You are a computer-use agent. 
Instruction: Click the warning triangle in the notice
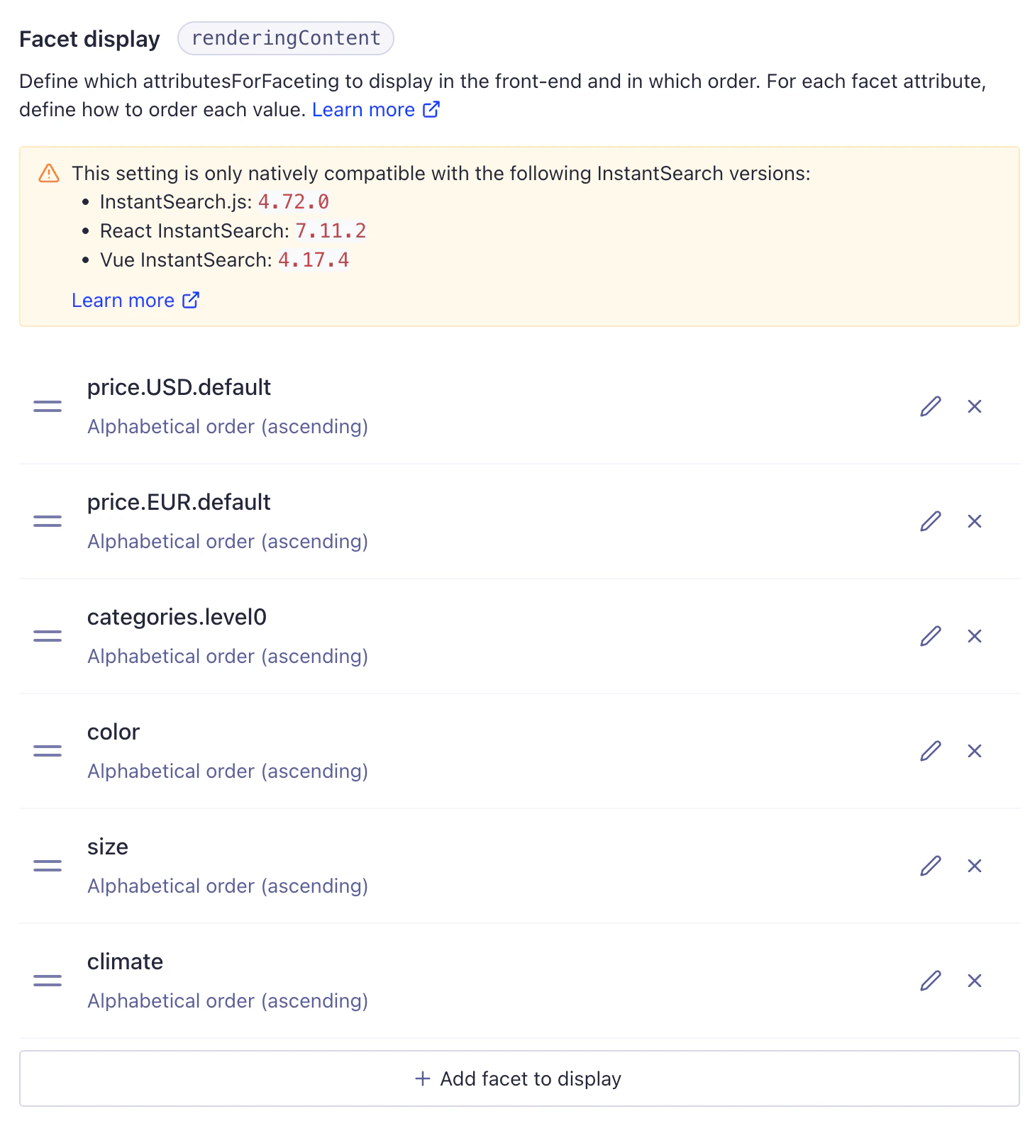[48, 172]
